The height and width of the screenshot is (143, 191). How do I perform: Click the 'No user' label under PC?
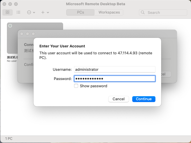coord(12,61)
